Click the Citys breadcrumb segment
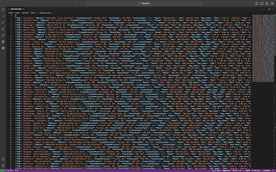The height and width of the screenshot is (172, 276). click(x=33, y=13)
